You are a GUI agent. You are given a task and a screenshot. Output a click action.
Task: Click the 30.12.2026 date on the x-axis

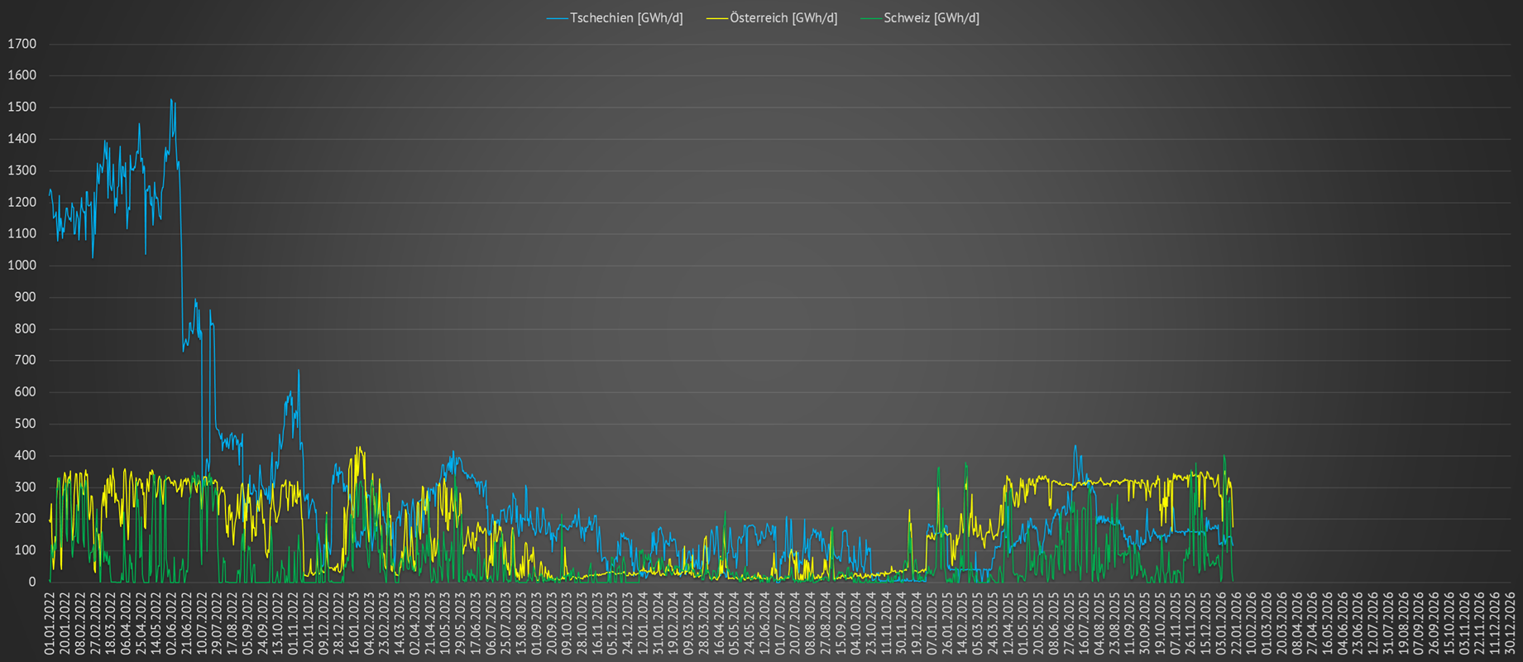click(x=1511, y=622)
